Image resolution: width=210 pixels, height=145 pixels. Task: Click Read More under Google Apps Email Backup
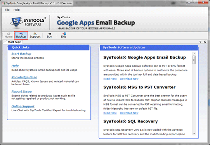tap(110, 79)
